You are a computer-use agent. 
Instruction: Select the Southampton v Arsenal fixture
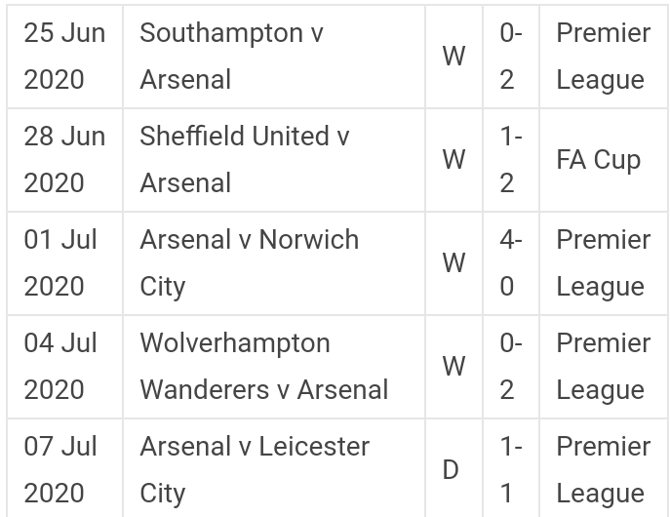point(232,57)
